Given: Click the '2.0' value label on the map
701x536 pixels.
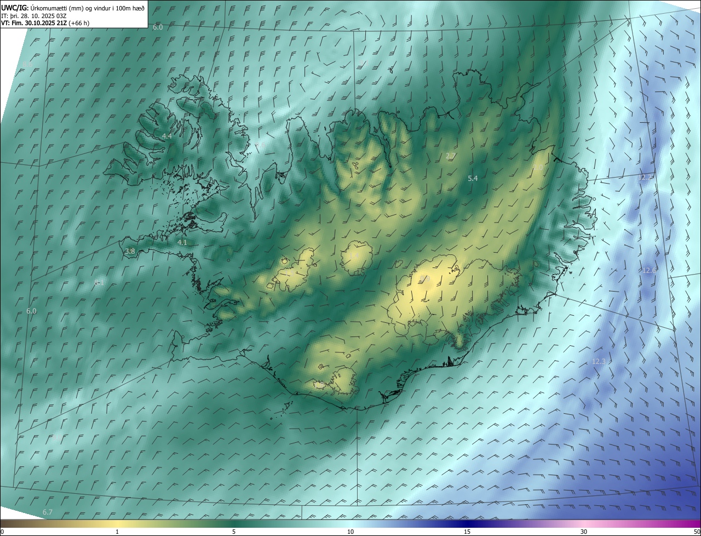Looking at the screenshot, I should tap(538, 168).
